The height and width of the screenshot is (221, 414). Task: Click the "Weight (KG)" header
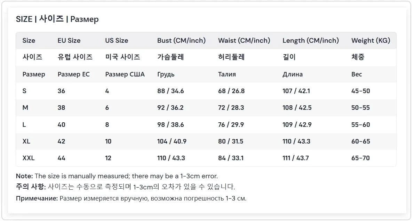[x=371, y=40]
